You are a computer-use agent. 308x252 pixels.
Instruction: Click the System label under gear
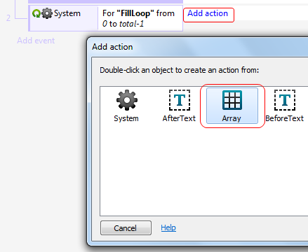[126, 118]
